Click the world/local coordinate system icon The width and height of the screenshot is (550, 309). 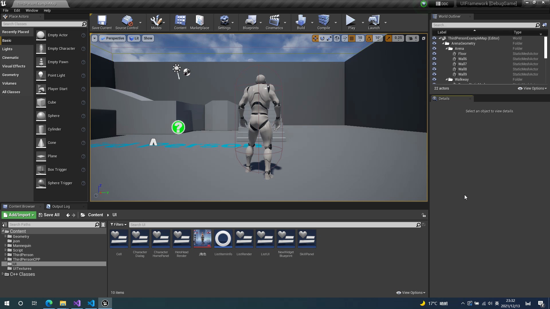tap(337, 38)
